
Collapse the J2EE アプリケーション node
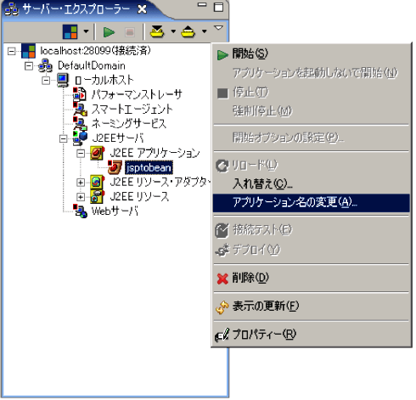pos(81,154)
